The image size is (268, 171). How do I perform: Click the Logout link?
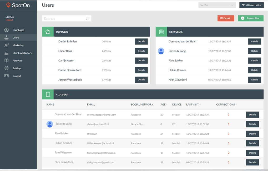coord(9,19)
